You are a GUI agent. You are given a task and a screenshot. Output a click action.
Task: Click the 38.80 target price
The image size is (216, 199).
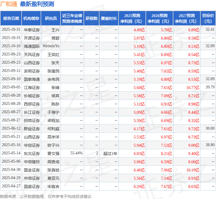click(x=210, y=145)
